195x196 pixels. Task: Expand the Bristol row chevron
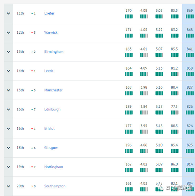coord(9,129)
